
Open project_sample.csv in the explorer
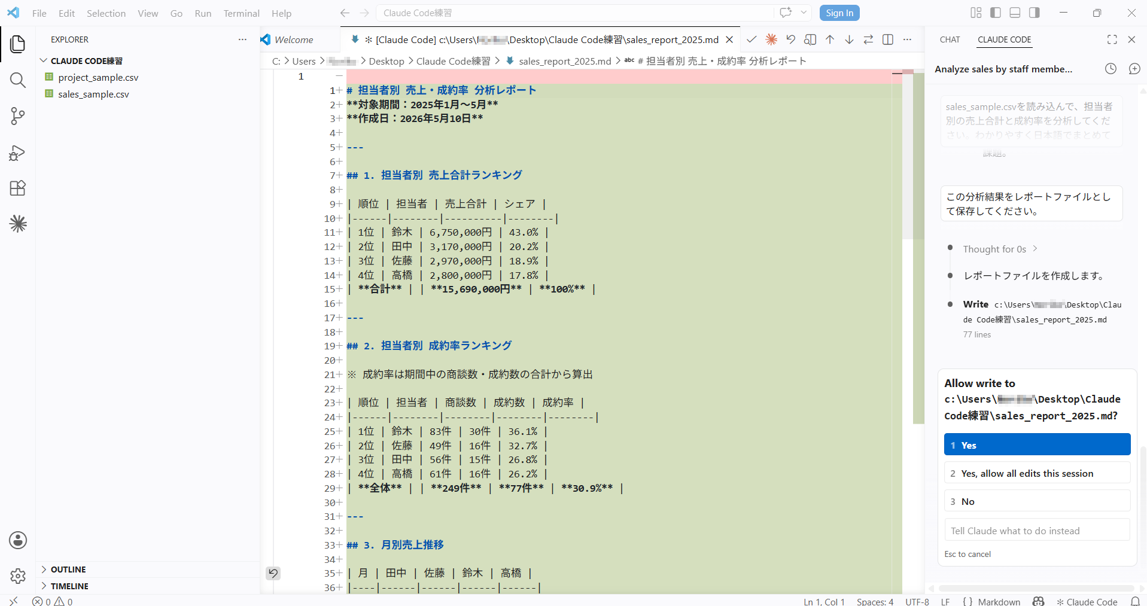(x=98, y=77)
